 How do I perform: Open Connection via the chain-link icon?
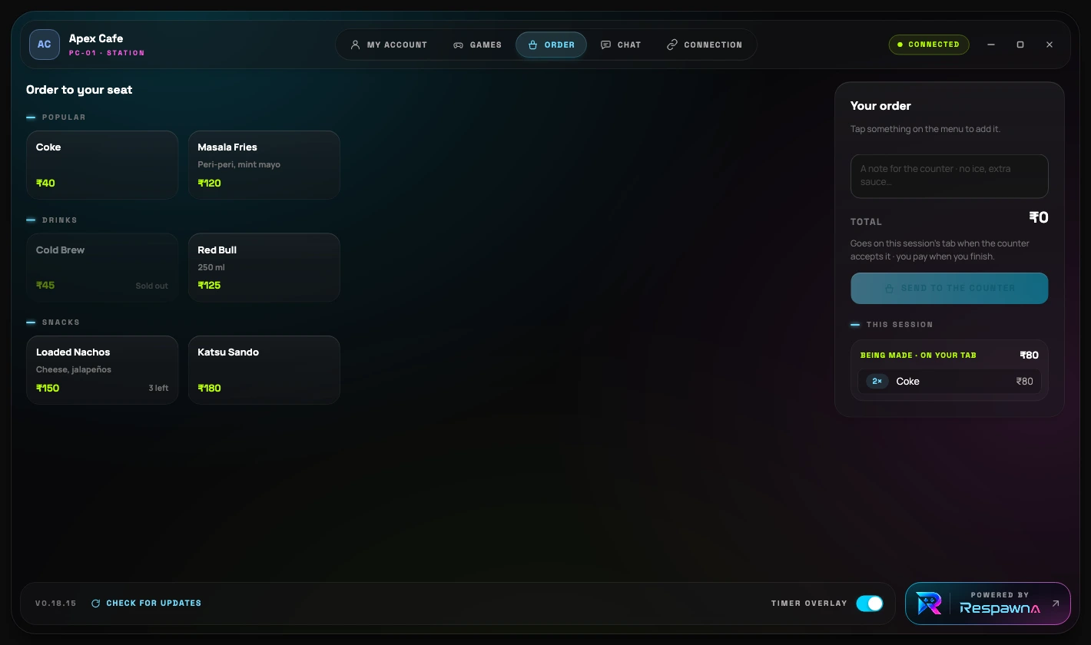point(672,45)
